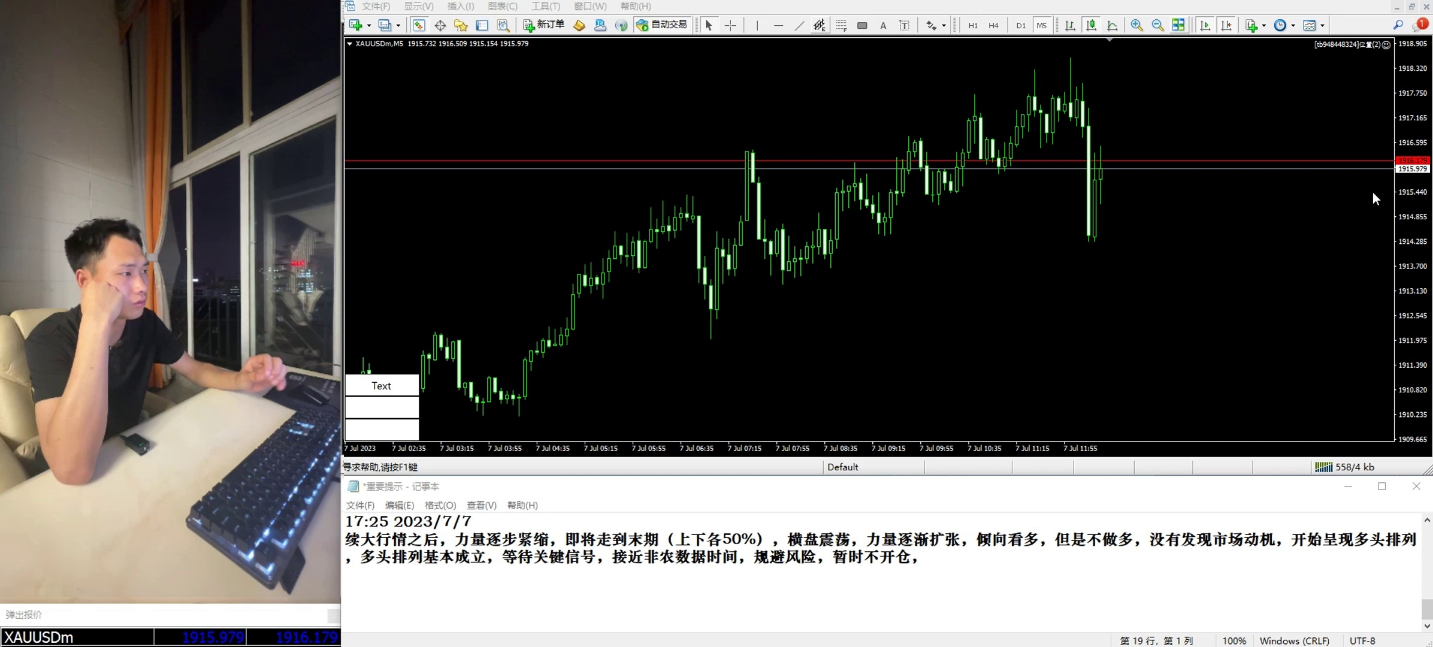Select the horizontal line drawing tool
1433x647 pixels.
[778, 25]
